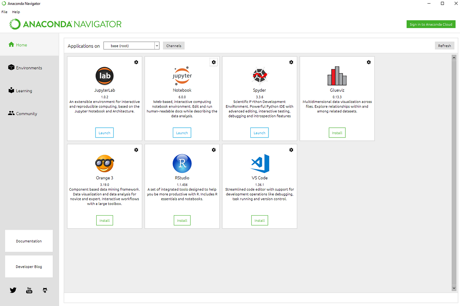Click scrollbar down arrow in applications pane
Image resolution: width=460 pixels, height=306 pixels.
pos(454,288)
